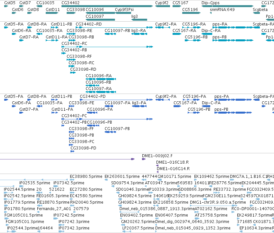Click the CG10097-PB protein label

pos(117,129)
